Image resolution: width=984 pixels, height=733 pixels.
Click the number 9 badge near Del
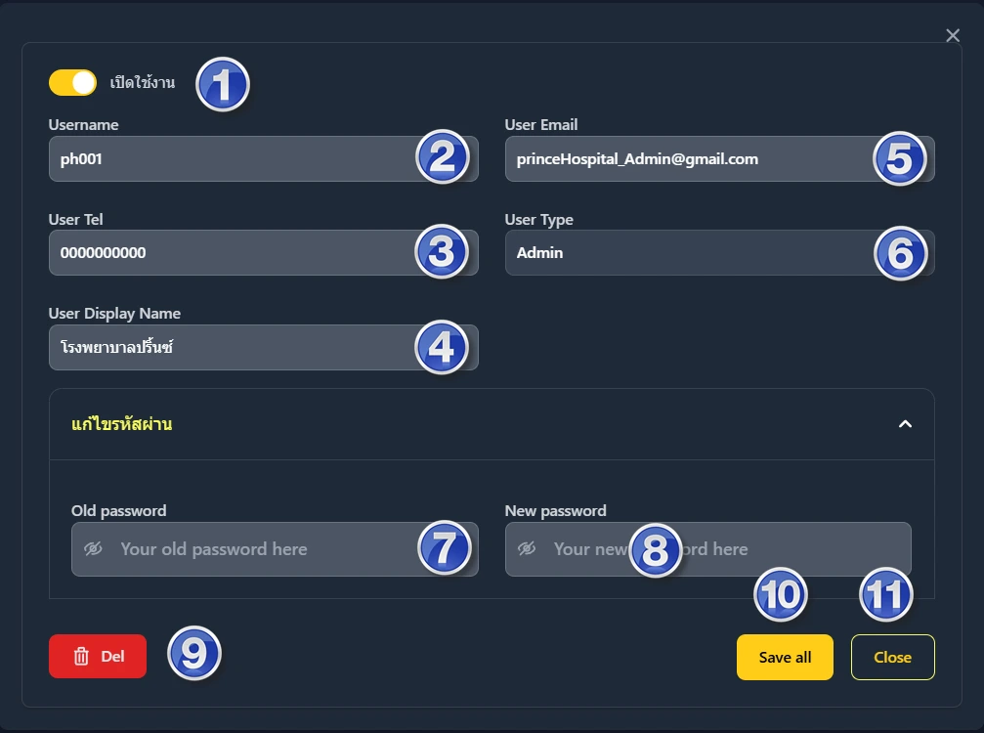tap(194, 653)
